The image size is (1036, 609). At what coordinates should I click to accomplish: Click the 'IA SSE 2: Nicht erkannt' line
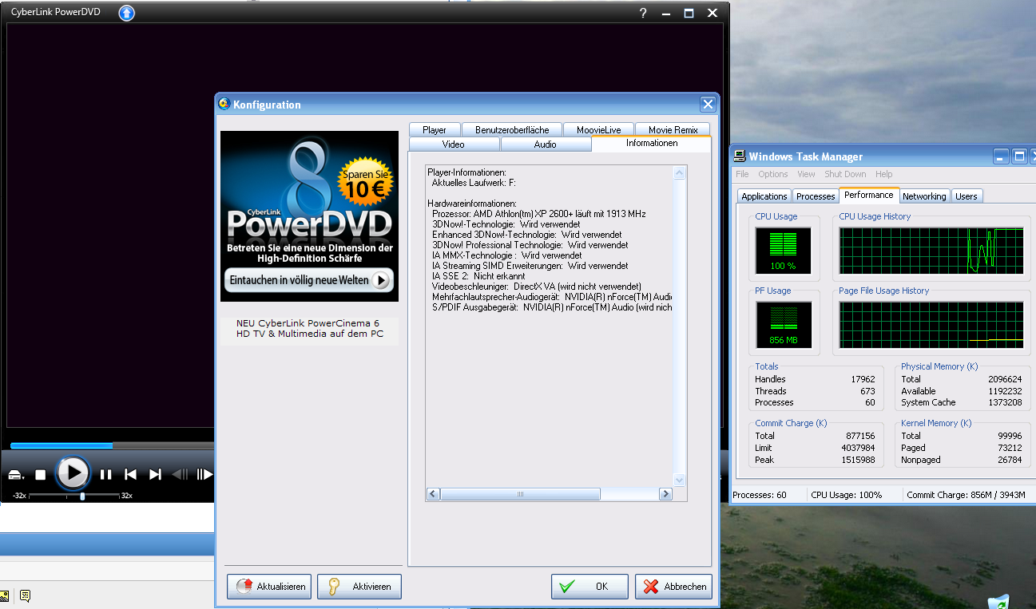pyautogui.click(x=478, y=276)
